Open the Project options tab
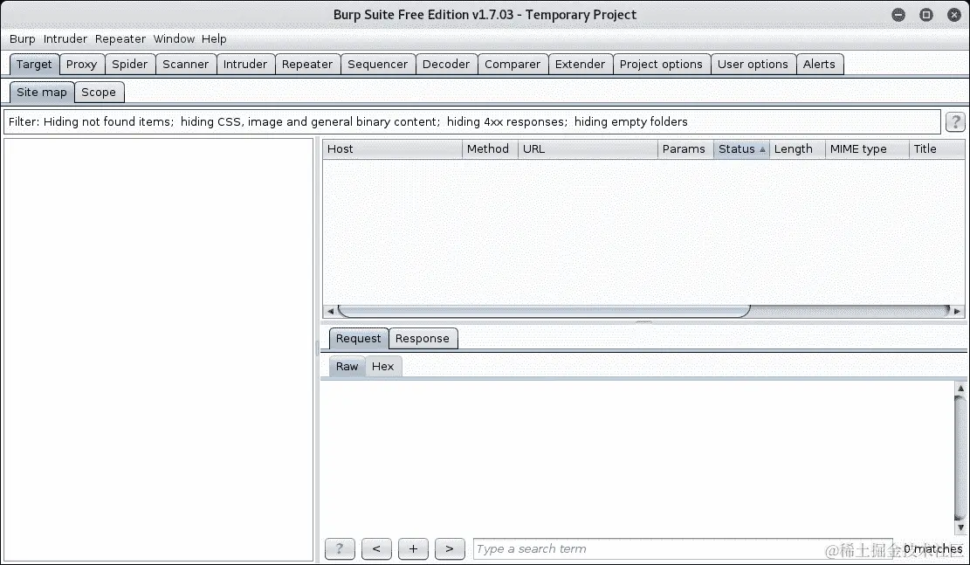The image size is (970, 565). 661,65
